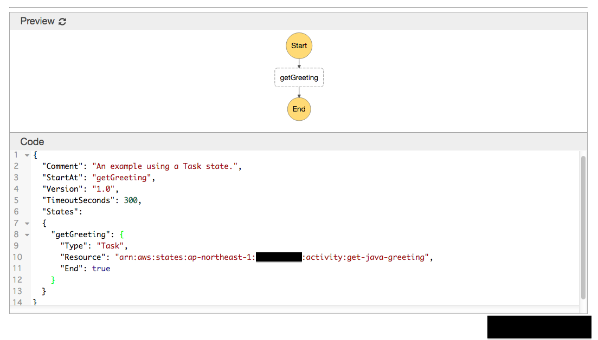This screenshot has width=598, height=340.
Task: Click line number 10 in the editor
Action: 16,257
